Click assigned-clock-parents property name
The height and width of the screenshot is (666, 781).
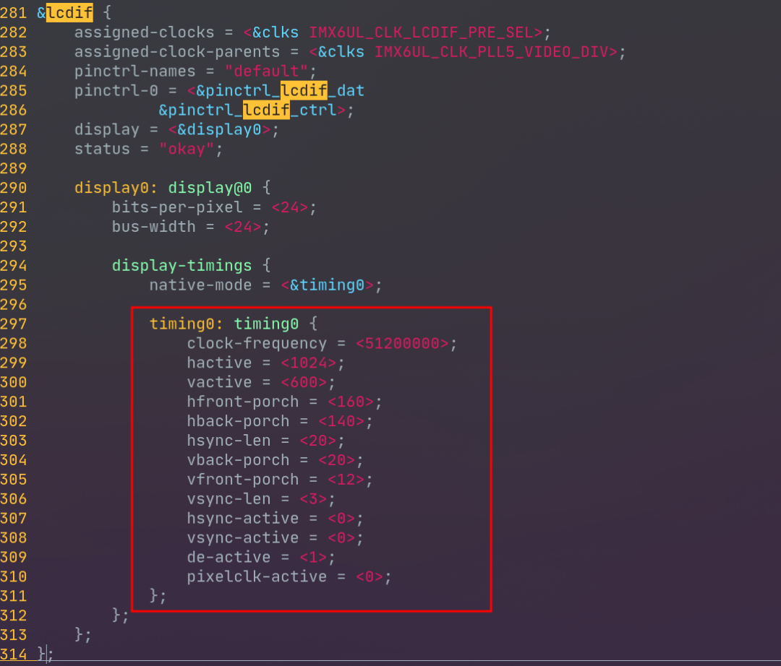click(177, 52)
